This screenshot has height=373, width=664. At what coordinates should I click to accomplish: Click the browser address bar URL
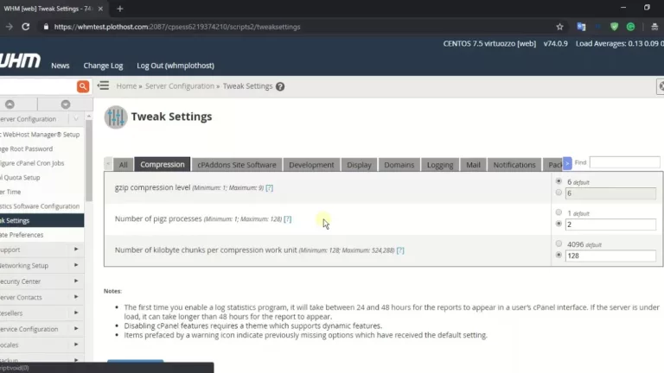177,27
